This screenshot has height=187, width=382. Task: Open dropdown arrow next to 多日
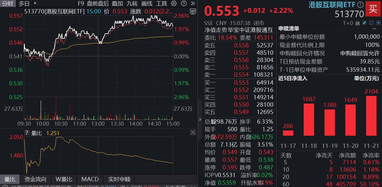[35, 4]
